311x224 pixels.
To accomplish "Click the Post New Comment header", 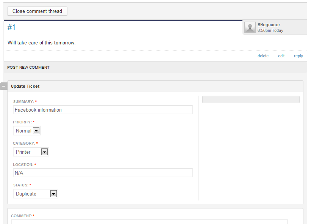I will (28, 67).
